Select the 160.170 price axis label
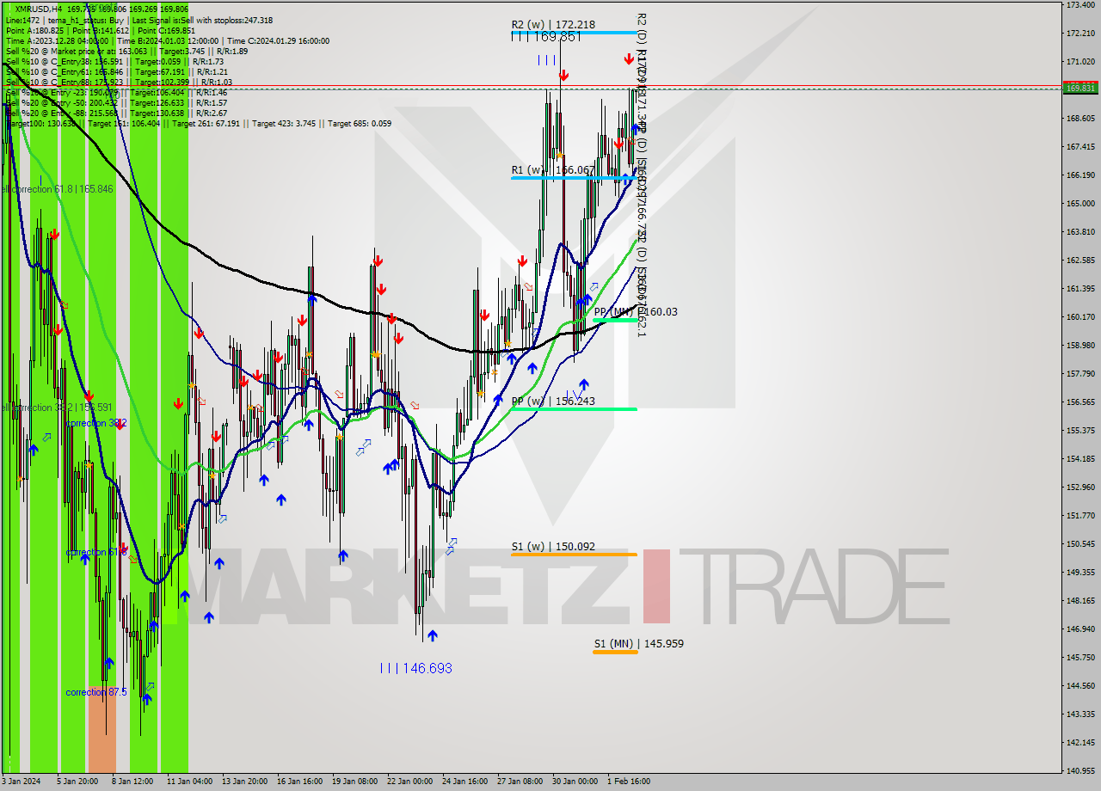 point(1080,316)
